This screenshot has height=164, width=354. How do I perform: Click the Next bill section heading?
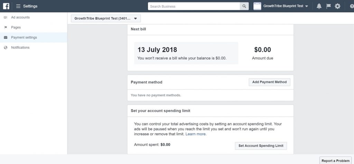pyautogui.click(x=138, y=29)
